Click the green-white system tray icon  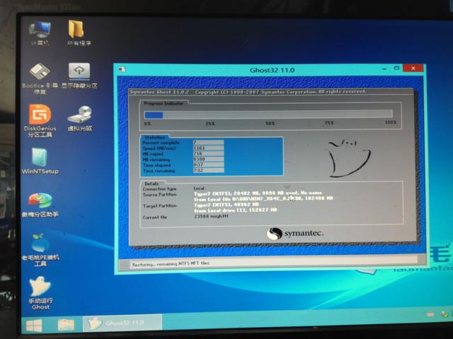[x=445, y=314]
